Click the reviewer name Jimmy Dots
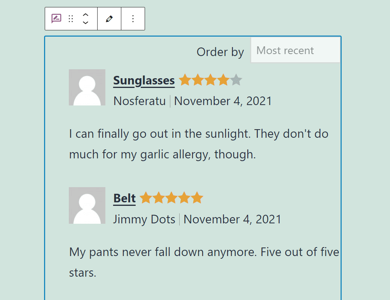The width and height of the screenshot is (390, 300). [x=144, y=219]
